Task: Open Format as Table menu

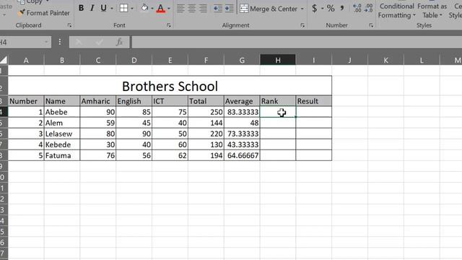Action: click(x=432, y=11)
